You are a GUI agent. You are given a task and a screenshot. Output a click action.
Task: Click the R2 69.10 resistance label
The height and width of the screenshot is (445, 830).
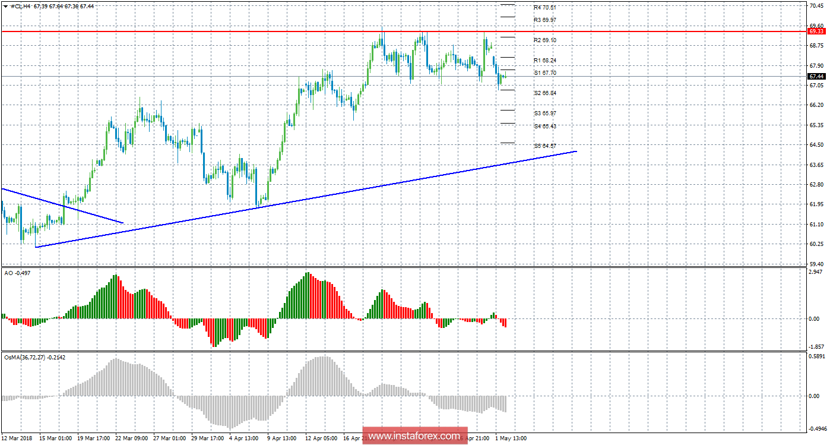[544, 40]
